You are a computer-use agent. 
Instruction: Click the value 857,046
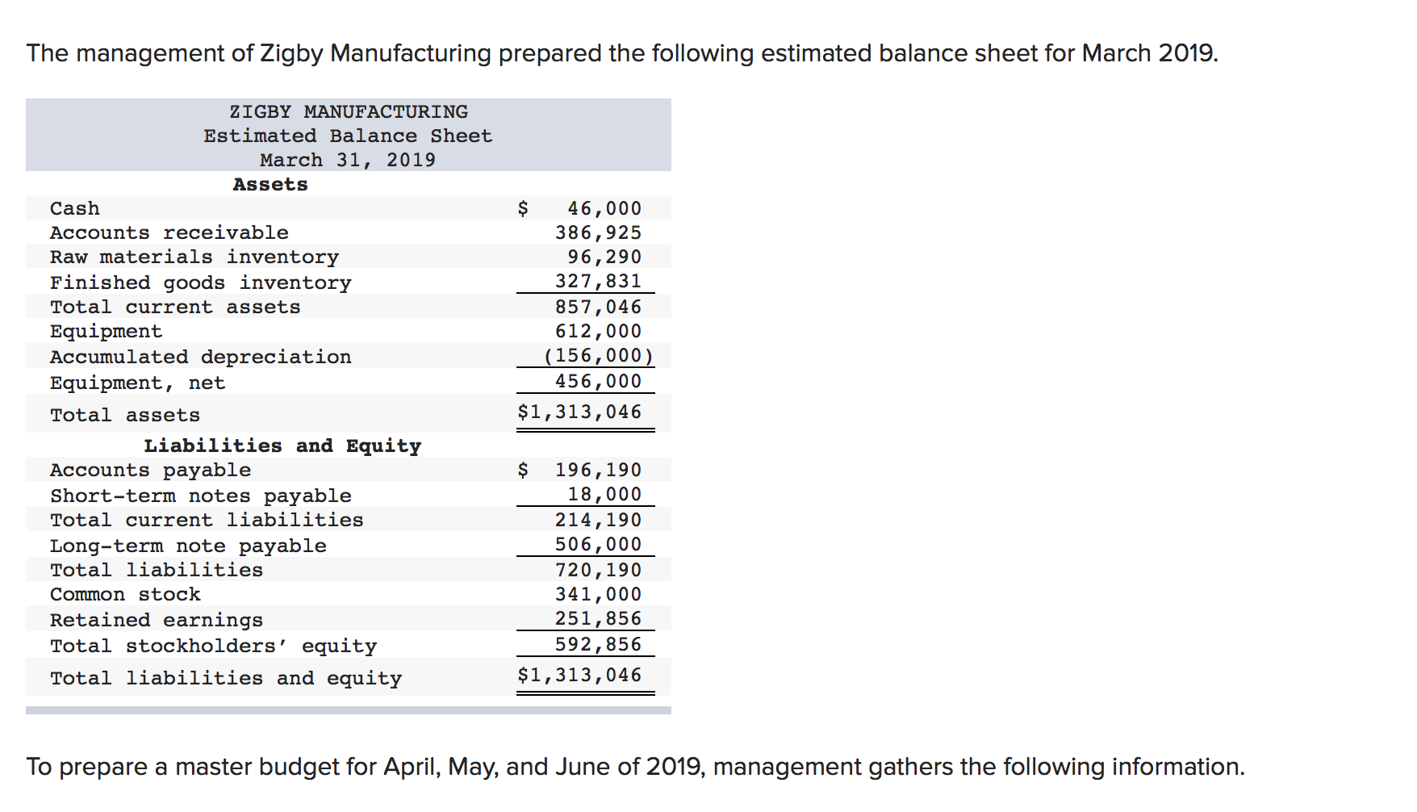tap(598, 307)
